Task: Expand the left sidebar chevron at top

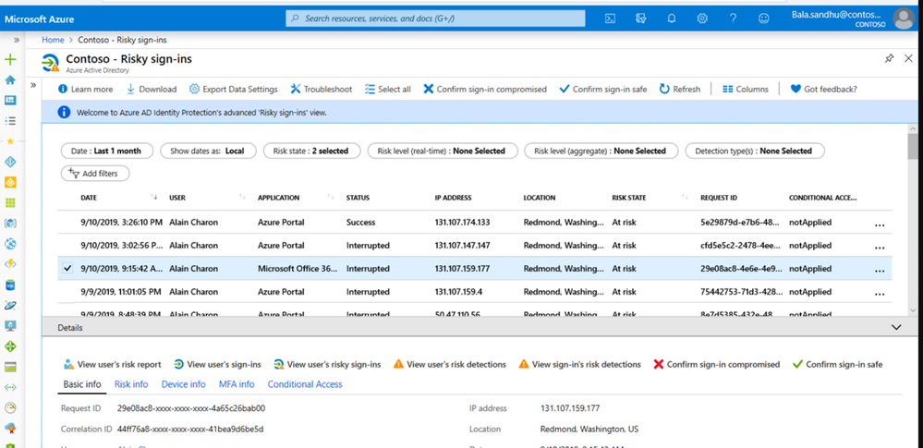Action: coord(17,40)
